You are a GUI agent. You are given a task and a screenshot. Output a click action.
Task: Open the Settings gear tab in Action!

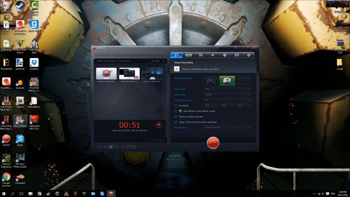coord(249,55)
